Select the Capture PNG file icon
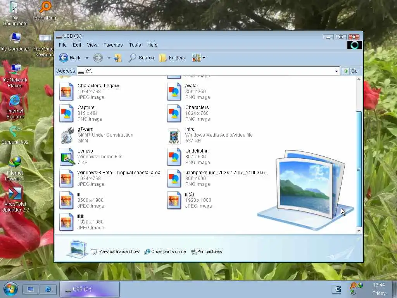 (x=66, y=114)
